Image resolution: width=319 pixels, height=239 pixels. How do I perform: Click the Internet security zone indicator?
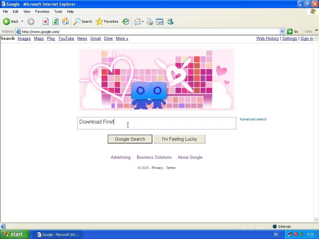tap(282, 227)
